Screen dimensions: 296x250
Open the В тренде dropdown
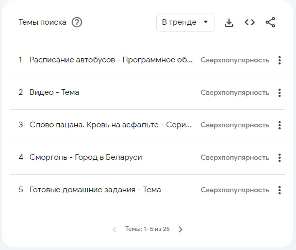pos(185,22)
